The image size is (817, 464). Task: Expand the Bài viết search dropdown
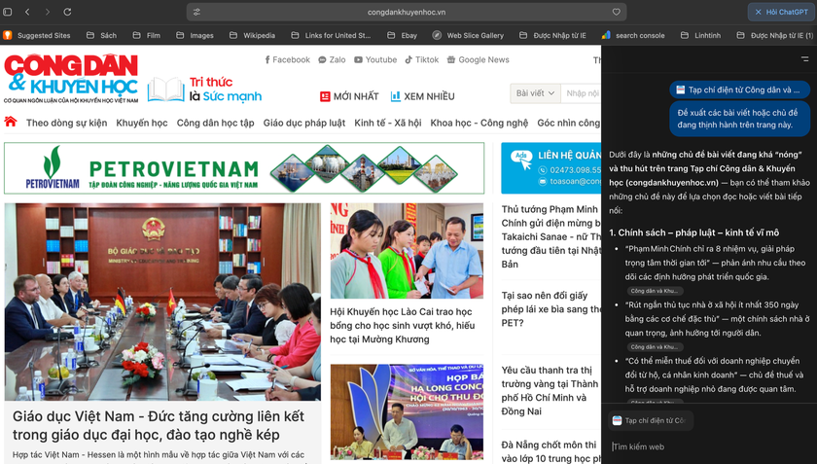[x=535, y=93]
